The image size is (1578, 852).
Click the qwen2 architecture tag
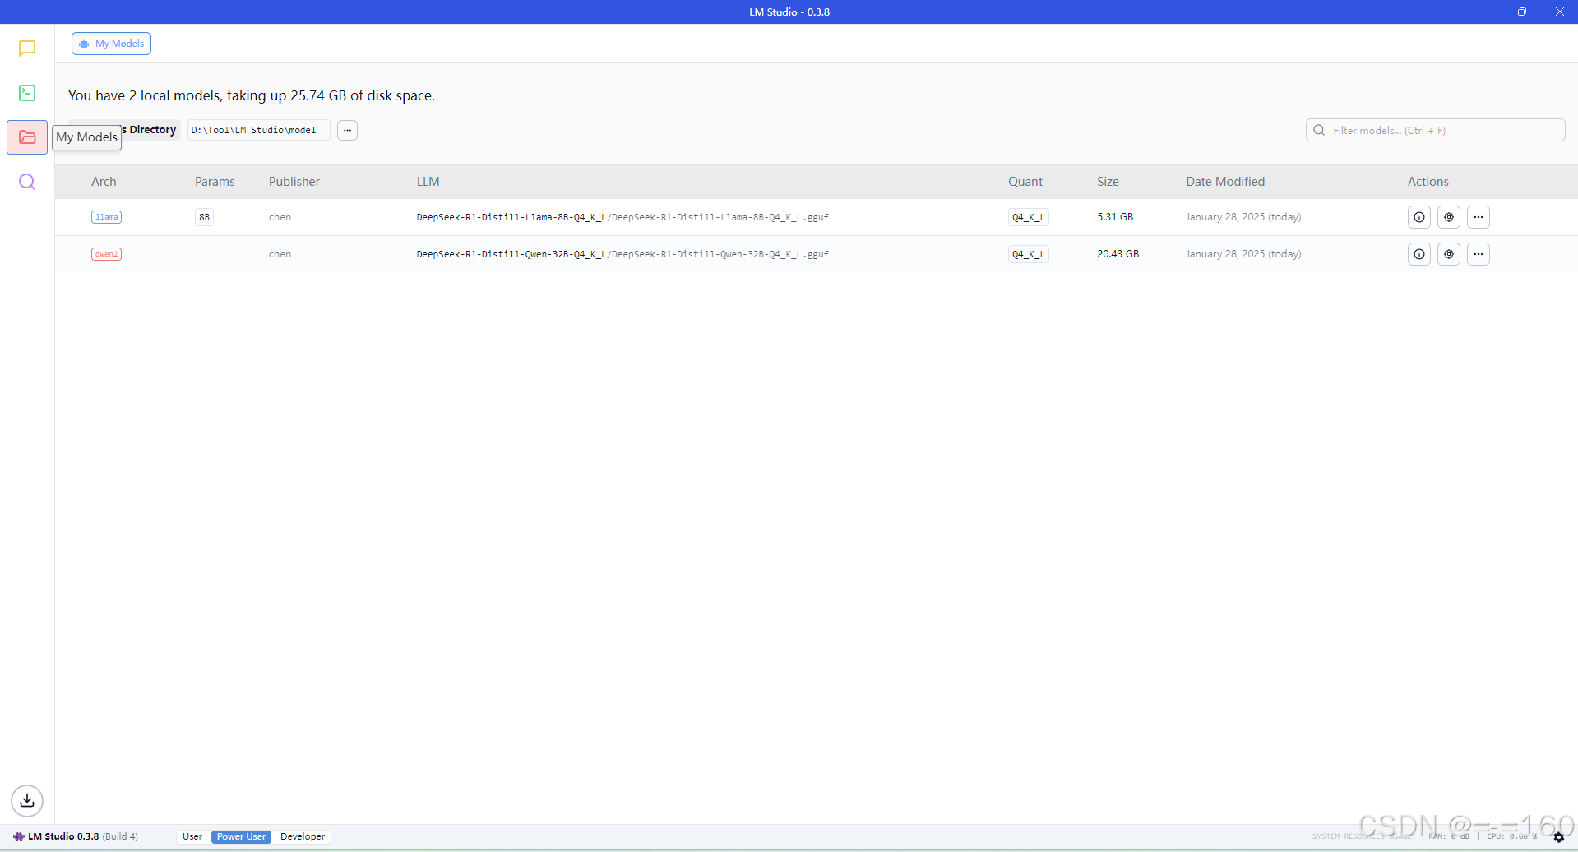pos(106,254)
